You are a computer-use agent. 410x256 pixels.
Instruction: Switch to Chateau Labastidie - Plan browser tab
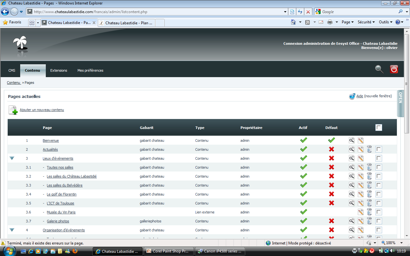[127, 23]
